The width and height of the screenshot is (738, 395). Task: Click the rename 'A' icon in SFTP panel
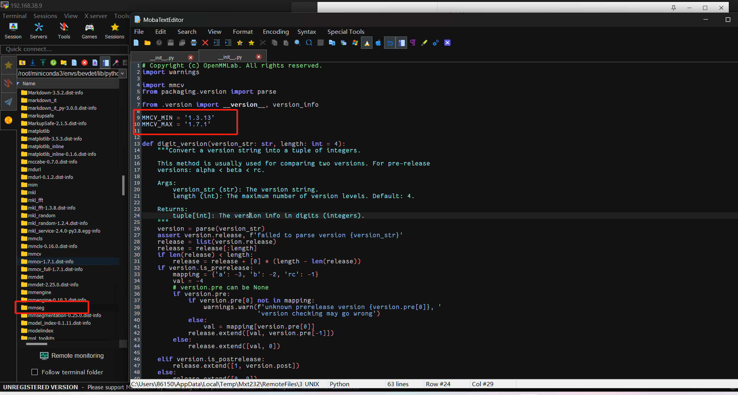pos(95,63)
